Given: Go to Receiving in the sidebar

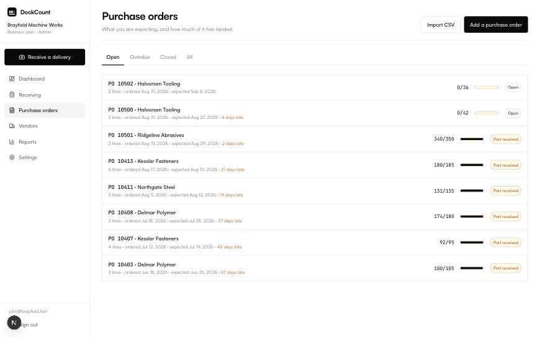Looking at the screenshot, I should [45, 95].
